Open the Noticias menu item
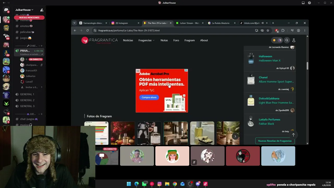334x188 pixels. tap(128, 40)
